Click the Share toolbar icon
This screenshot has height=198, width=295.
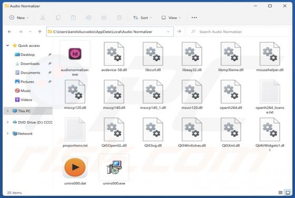104,18
